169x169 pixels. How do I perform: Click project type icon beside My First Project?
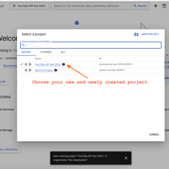coord(30,70)
